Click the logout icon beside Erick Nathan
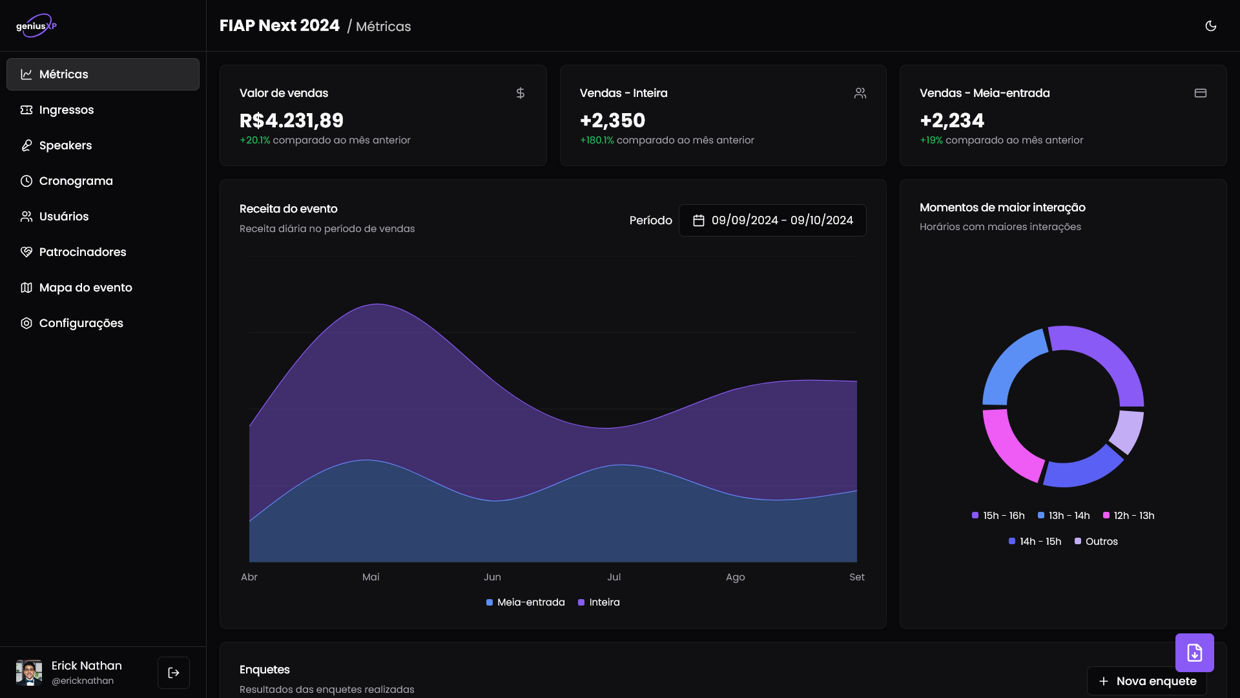The width and height of the screenshot is (1240, 698). (174, 673)
